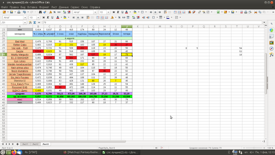Open the sidebar Gallery panel

[x=271, y=42]
